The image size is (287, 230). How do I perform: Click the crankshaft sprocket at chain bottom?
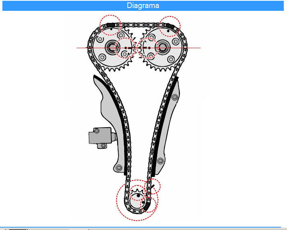coord(139,195)
